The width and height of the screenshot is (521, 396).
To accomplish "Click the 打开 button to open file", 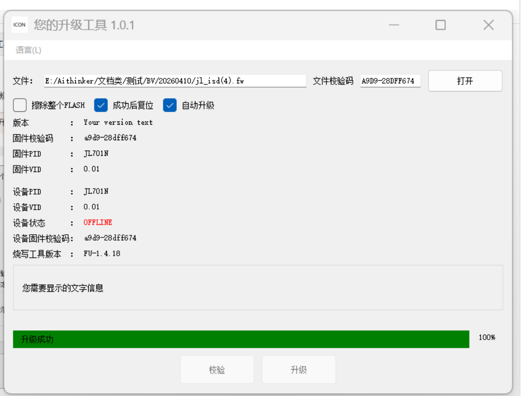I will tap(465, 81).
